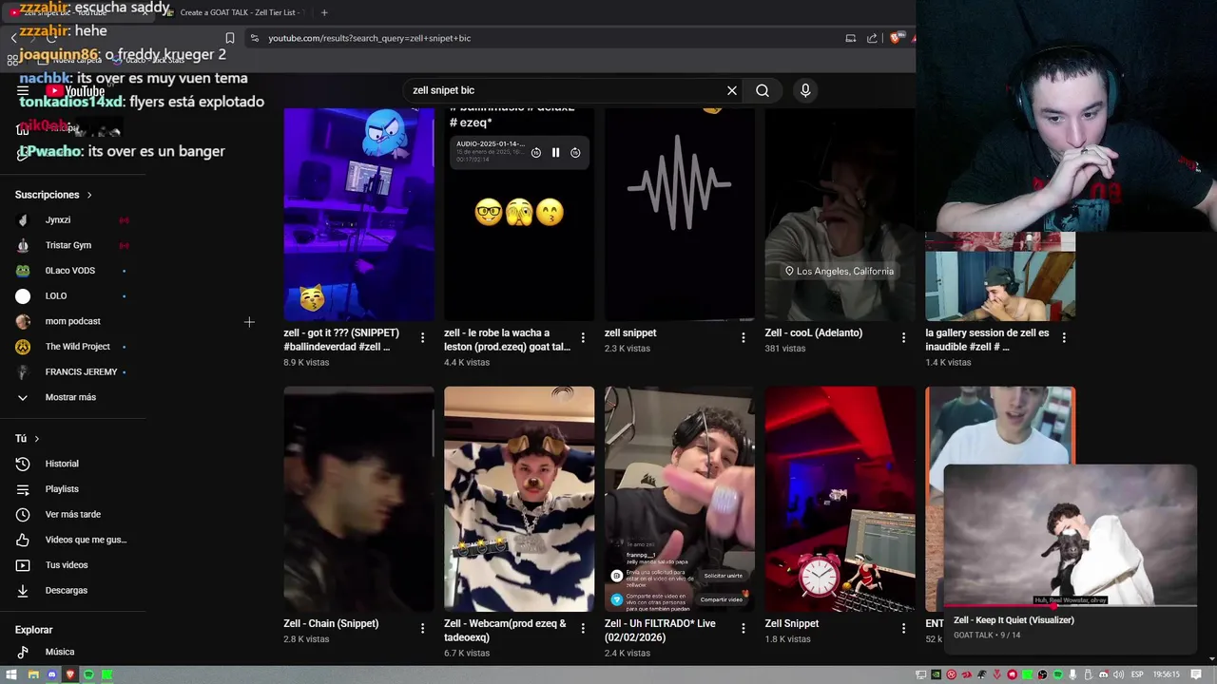Viewport: 1217px width, 684px height.
Task: Open options for 'la gallery session' video
Action: pos(1064,337)
